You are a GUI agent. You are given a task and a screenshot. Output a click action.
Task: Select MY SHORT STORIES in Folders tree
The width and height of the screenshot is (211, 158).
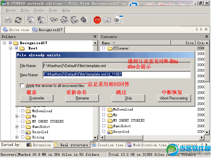48,121
